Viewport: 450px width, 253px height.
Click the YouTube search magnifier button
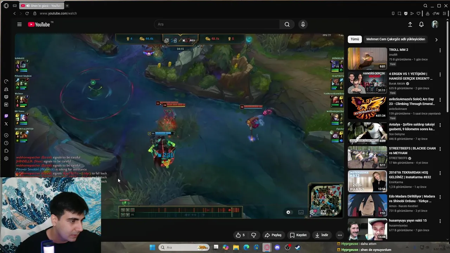point(287,24)
